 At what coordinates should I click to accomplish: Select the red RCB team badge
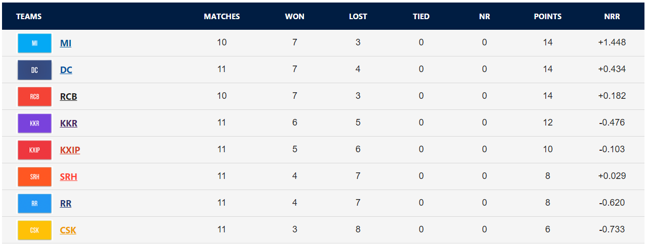pos(34,97)
